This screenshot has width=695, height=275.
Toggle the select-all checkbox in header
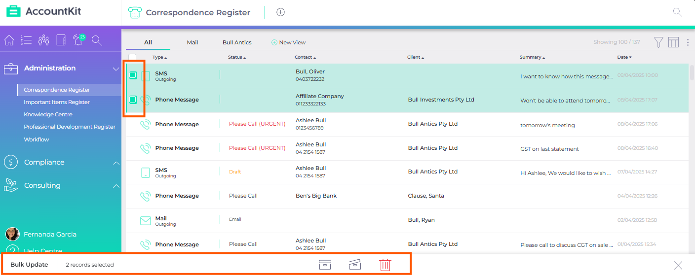[132, 57]
